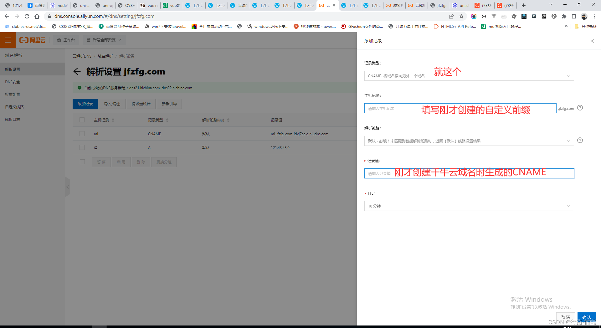The height and width of the screenshot is (328, 601).
Task: Open DNS安全 in the sidebar
Action: tap(33, 82)
